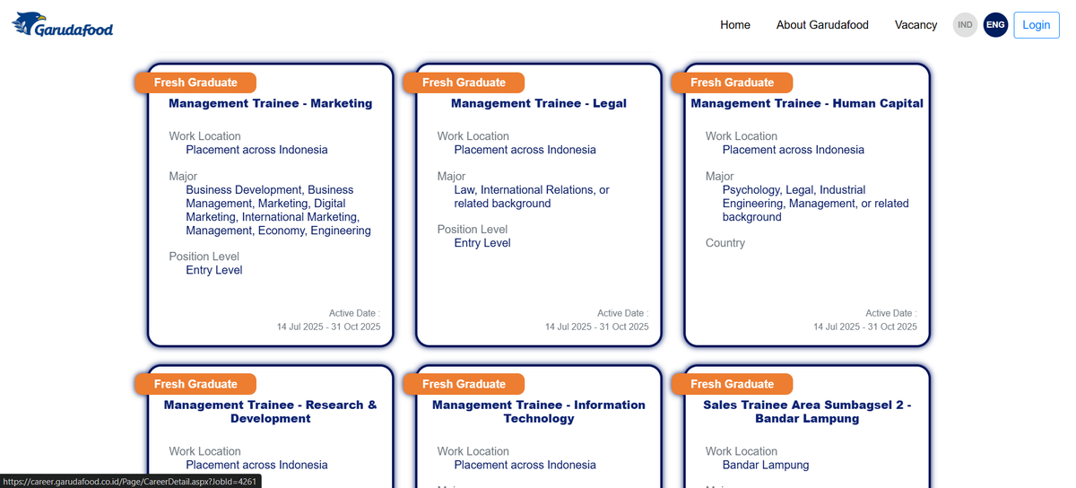This screenshot has width=1076, height=488.
Task: Click 'Placement across Indonesia' on Human Capital card
Action: click(794, 150)
